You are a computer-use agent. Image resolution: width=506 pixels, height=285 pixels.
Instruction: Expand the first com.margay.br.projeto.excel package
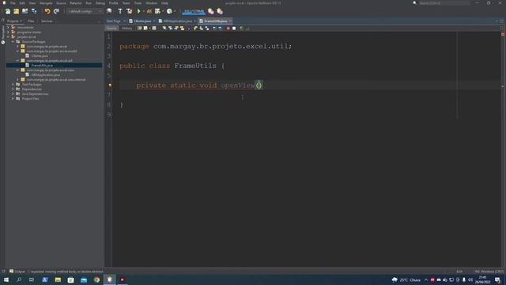coord(17,46)
